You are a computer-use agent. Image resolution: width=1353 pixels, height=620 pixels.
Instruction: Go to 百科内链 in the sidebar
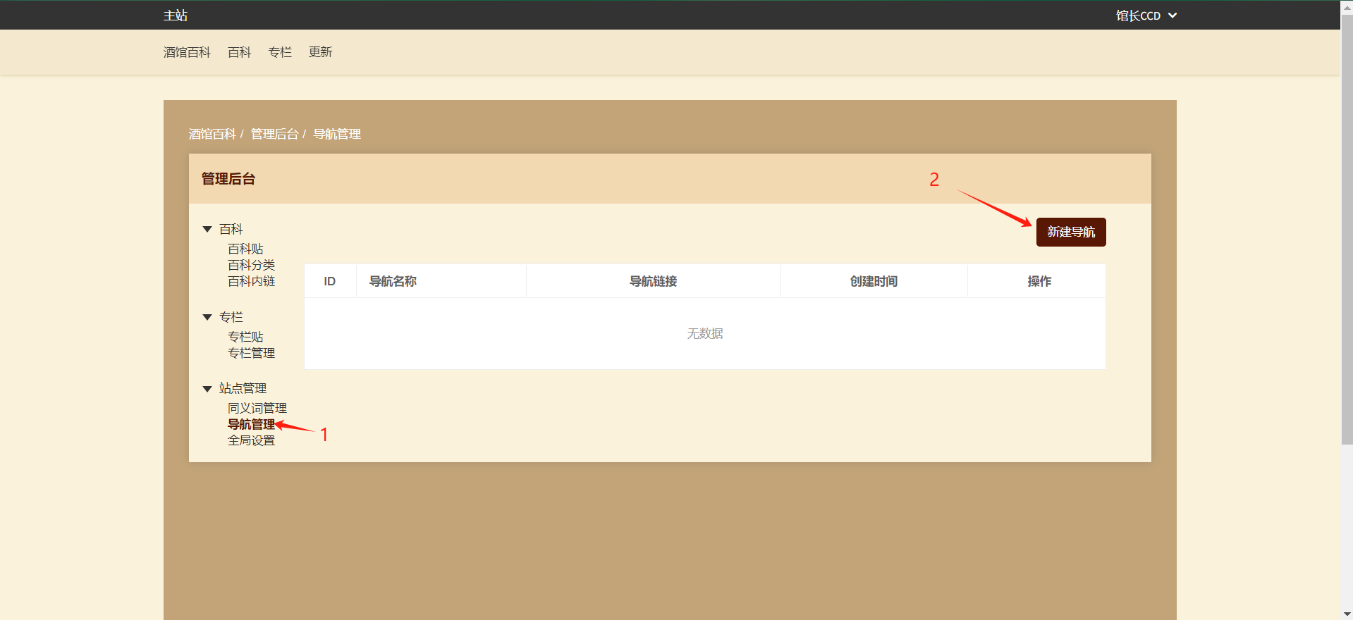[x=251, y=282]
